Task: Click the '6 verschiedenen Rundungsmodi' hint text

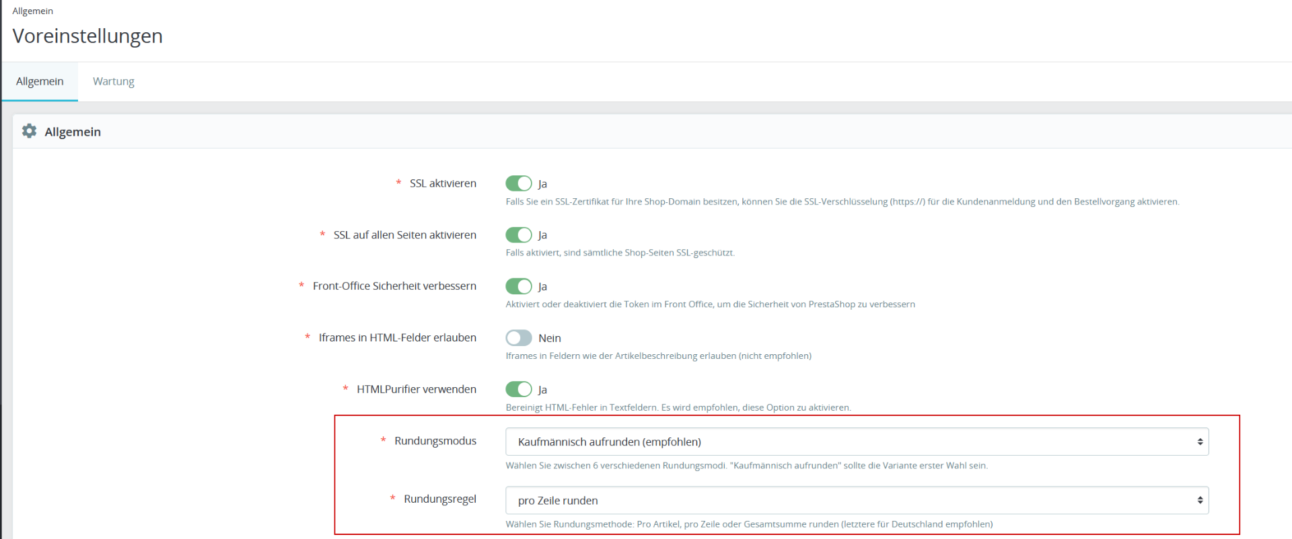Action: coord(747,466)
